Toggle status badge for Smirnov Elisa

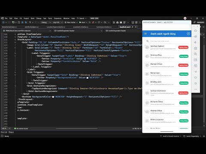pos(184,56)
